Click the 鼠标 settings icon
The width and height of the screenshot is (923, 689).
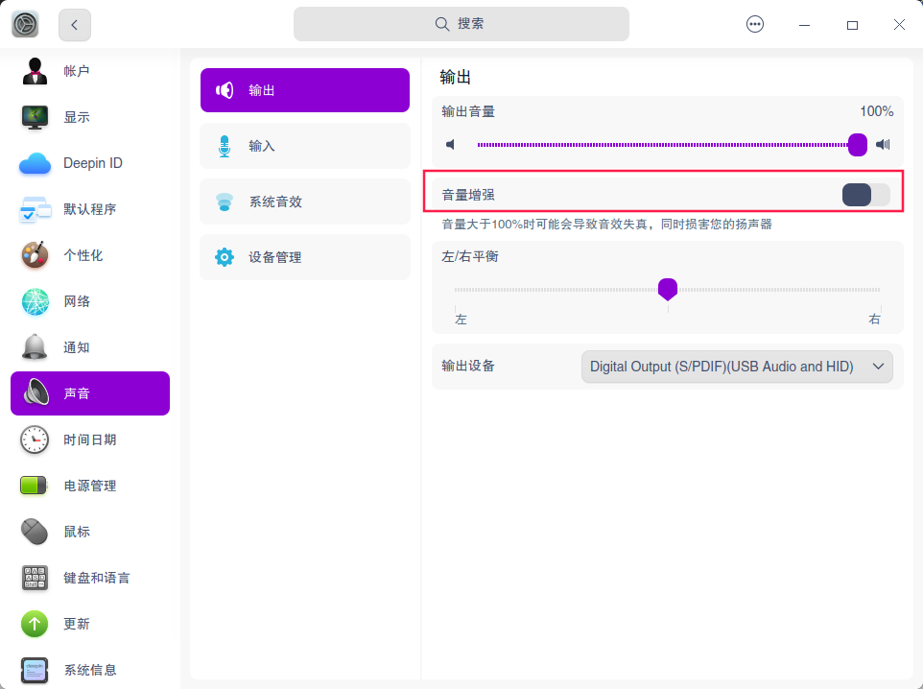35,532
